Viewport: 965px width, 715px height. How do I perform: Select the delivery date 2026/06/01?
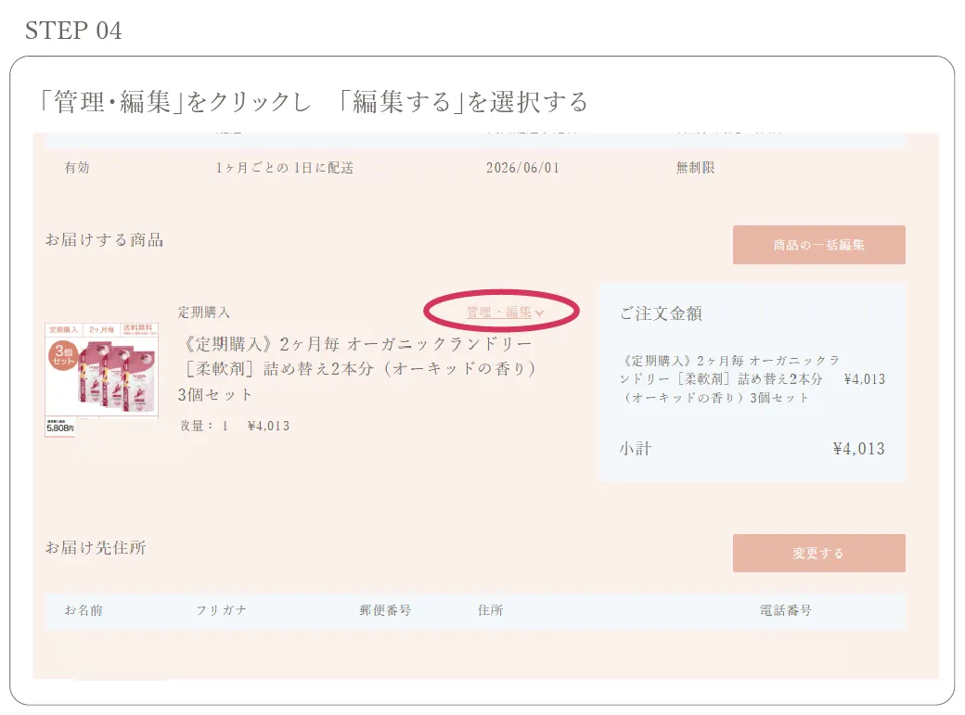tap(521, 168)
